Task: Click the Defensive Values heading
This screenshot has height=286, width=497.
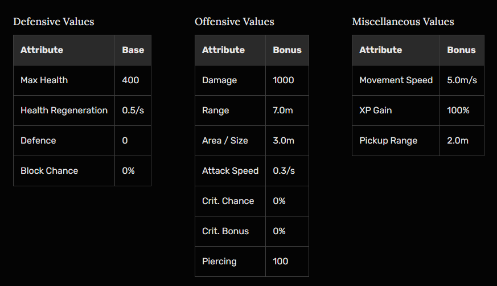Action: pos(54,22)
